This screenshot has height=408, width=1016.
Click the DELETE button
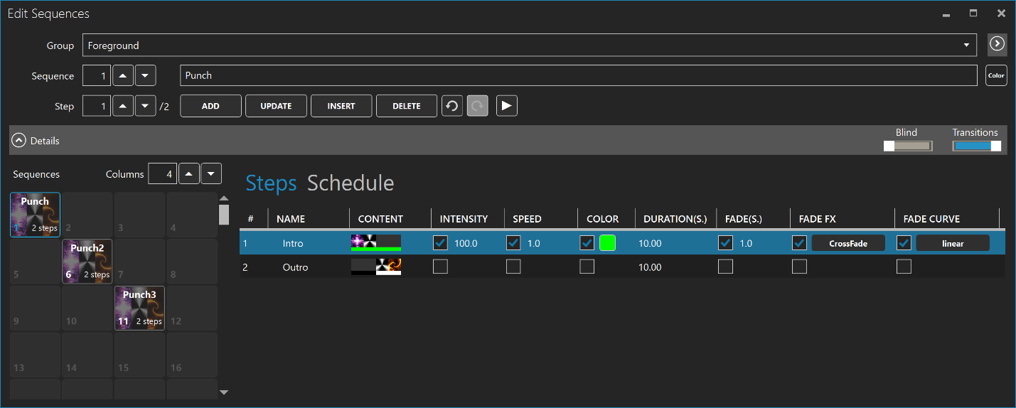407,106
